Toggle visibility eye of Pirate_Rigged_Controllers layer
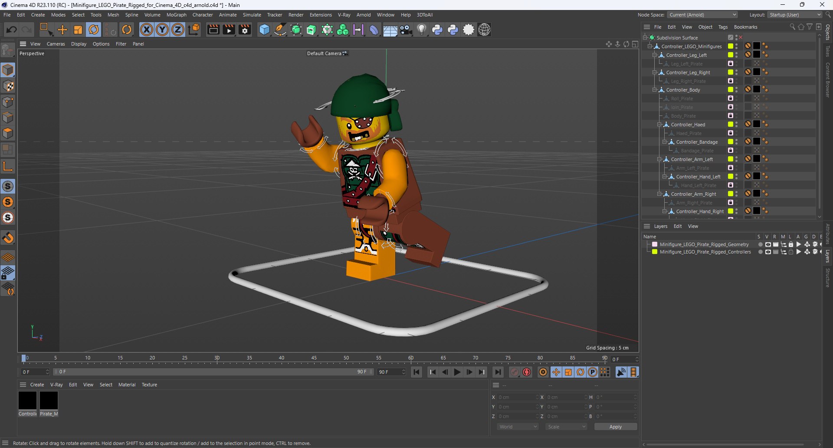 [x=768, y=252]
